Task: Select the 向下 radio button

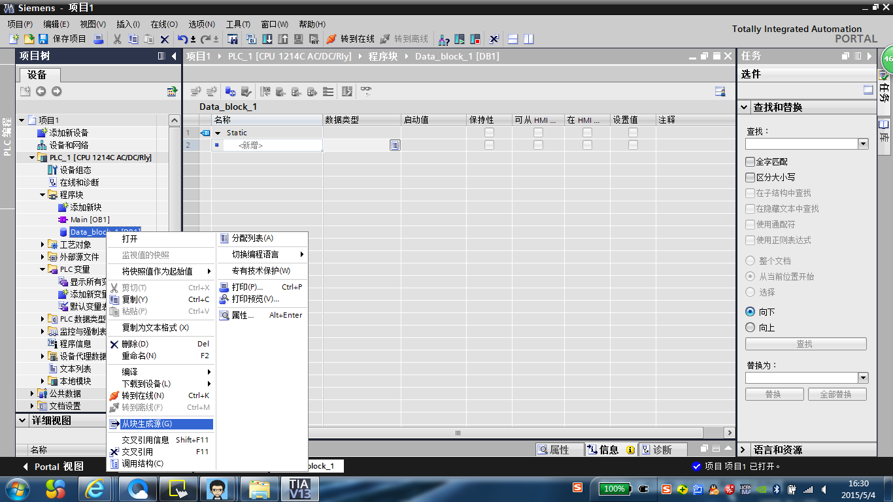Action: click(x=750, y=312)
